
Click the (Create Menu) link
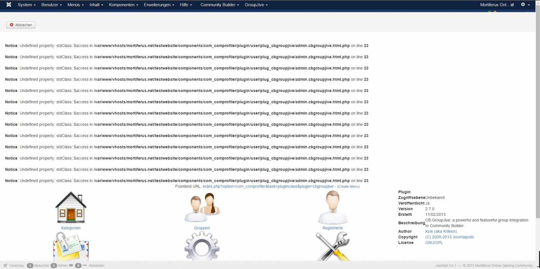348,186
